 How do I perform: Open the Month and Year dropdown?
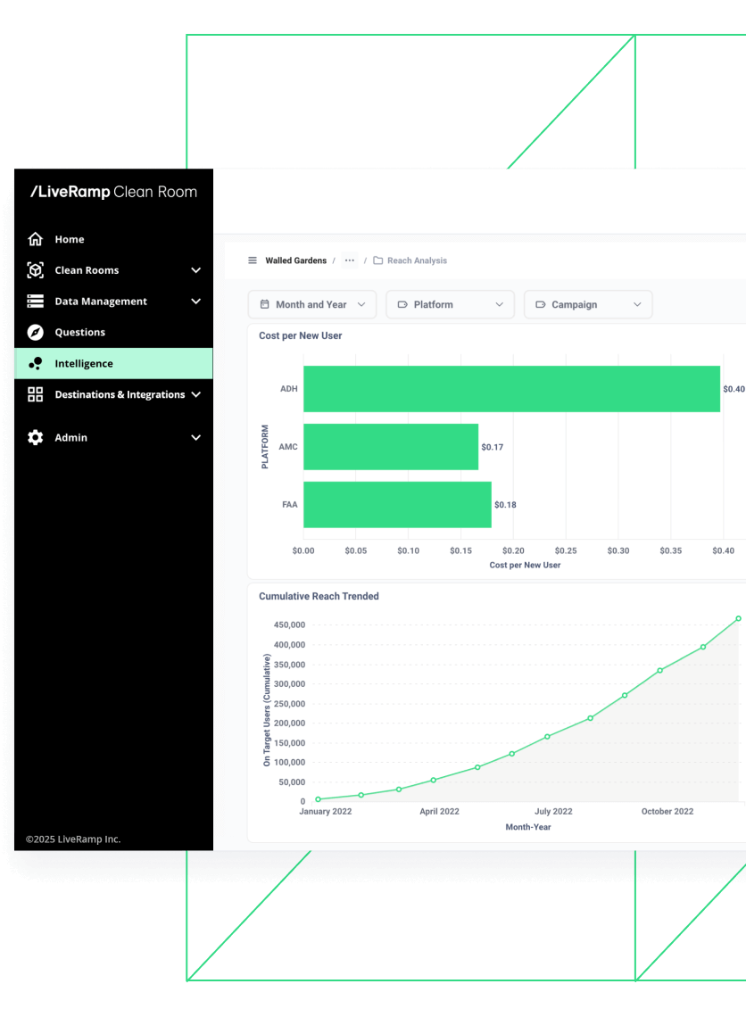tap(312, 304)
